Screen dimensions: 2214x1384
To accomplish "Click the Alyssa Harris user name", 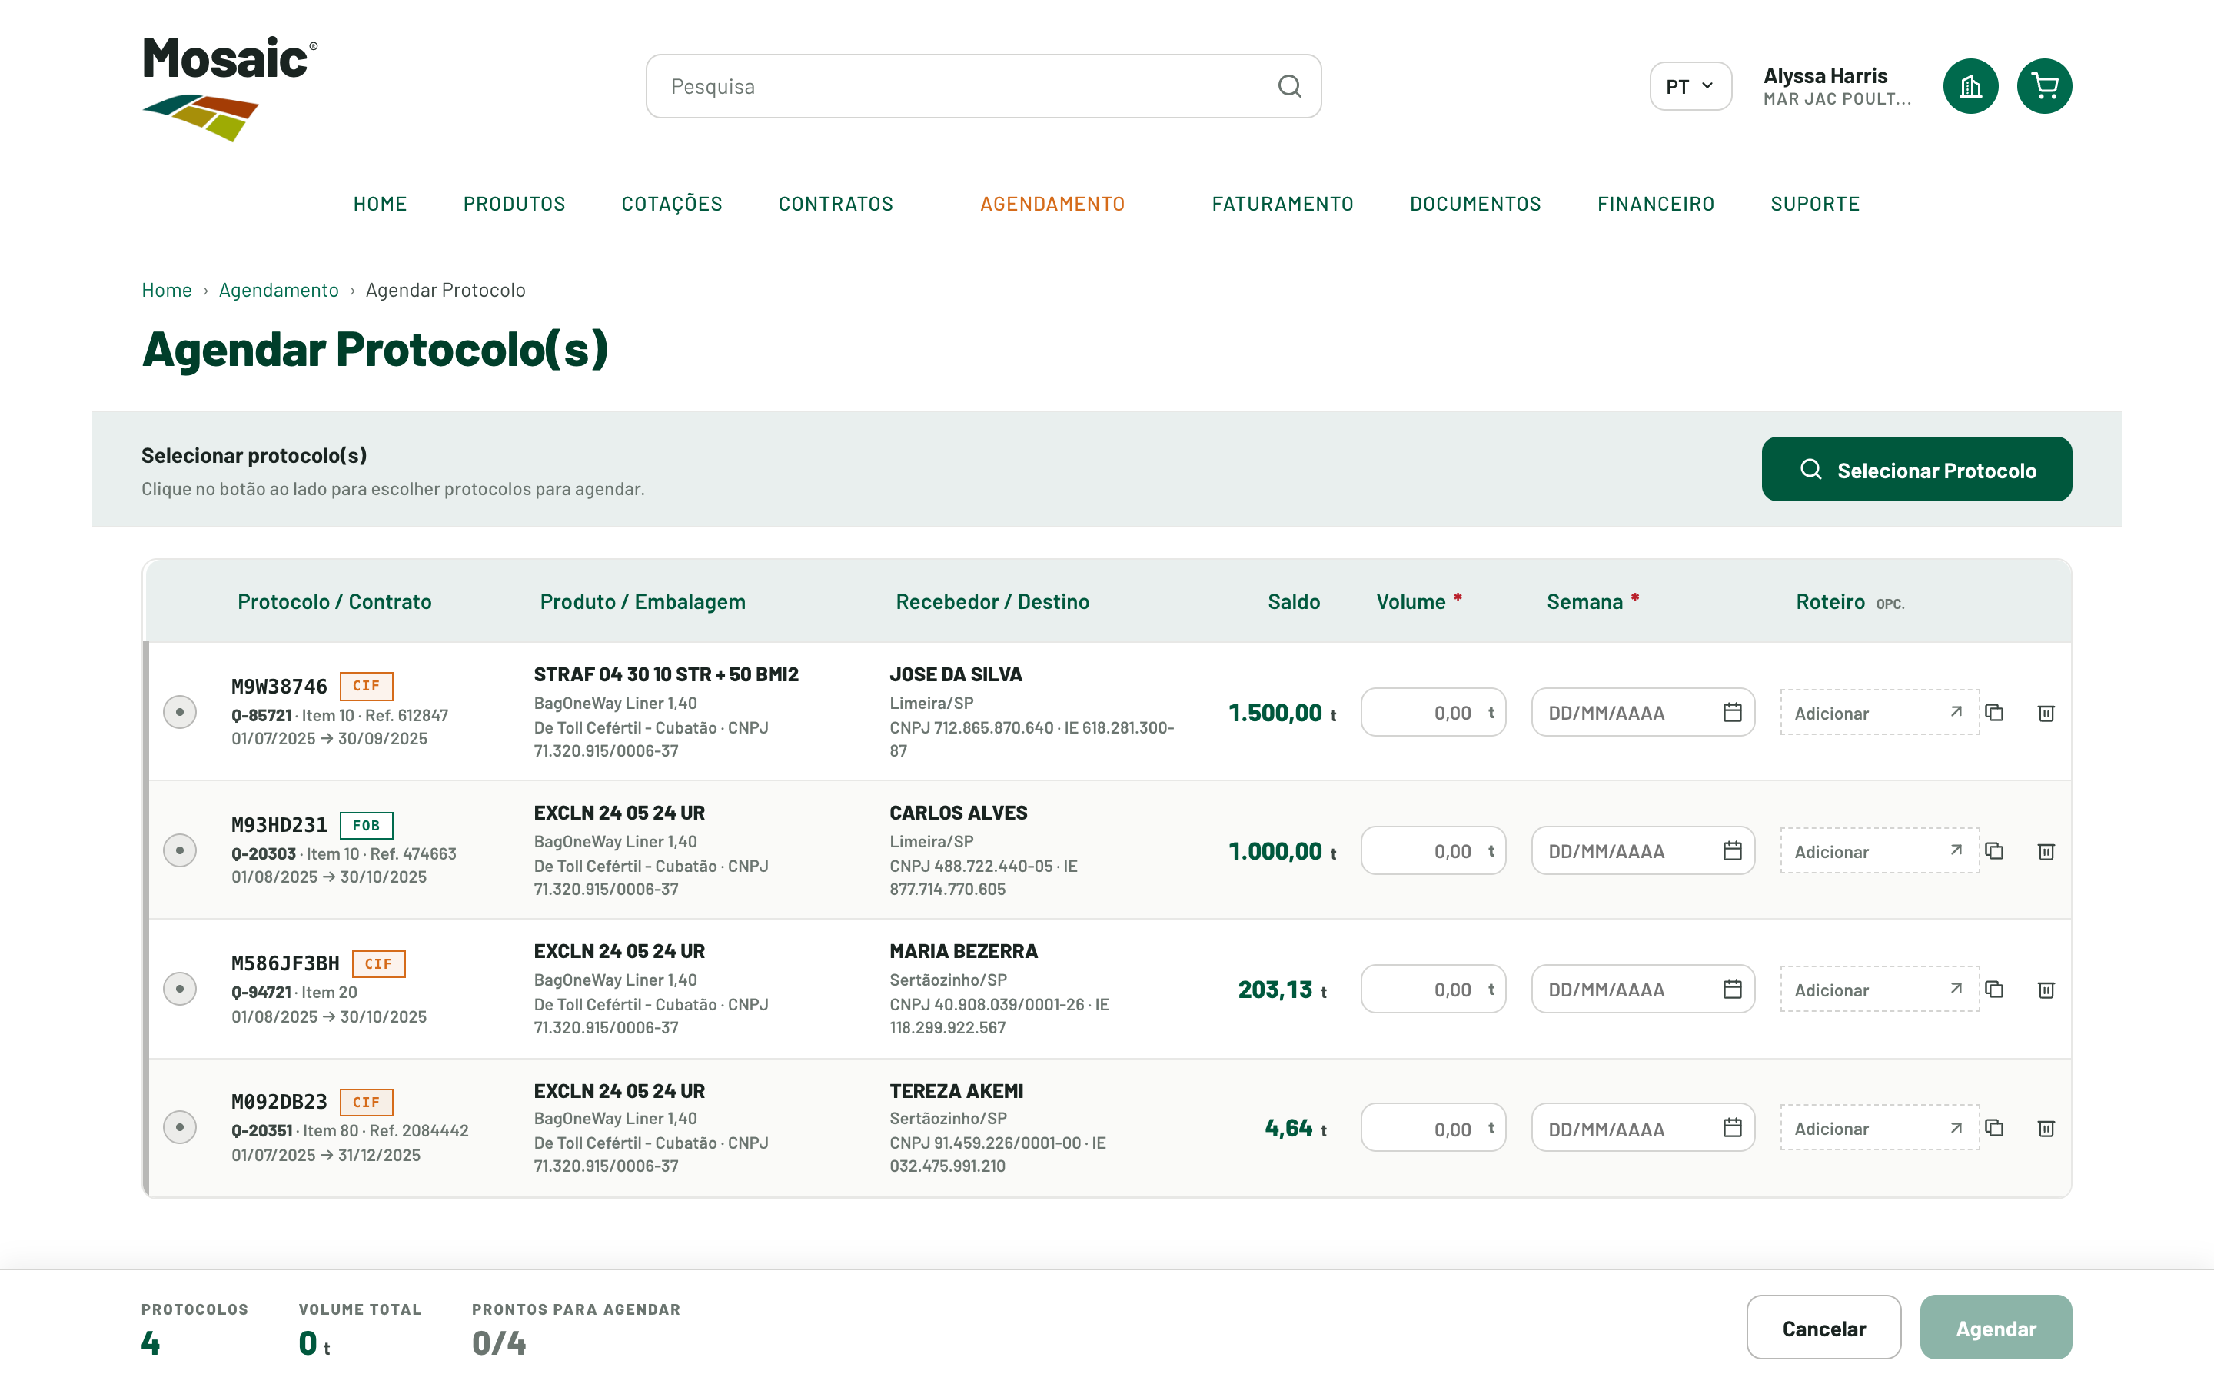I will click(1824, 75).
